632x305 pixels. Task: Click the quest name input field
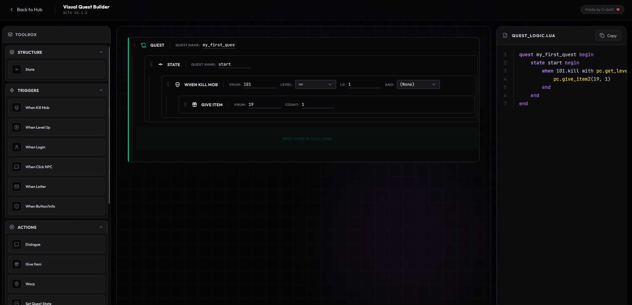point(219,45)
